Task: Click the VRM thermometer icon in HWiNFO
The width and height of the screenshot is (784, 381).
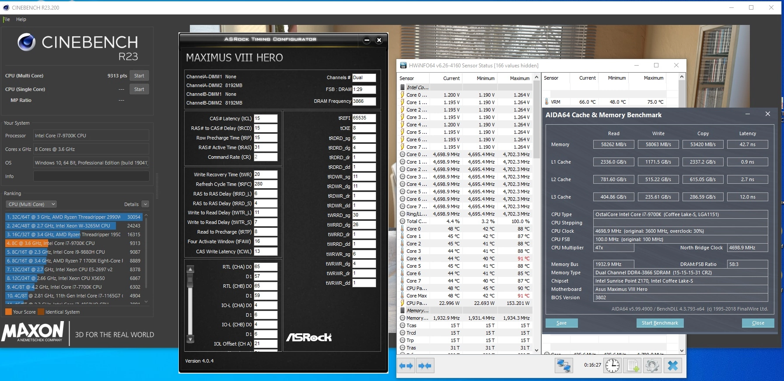Action: click(546, 101)
